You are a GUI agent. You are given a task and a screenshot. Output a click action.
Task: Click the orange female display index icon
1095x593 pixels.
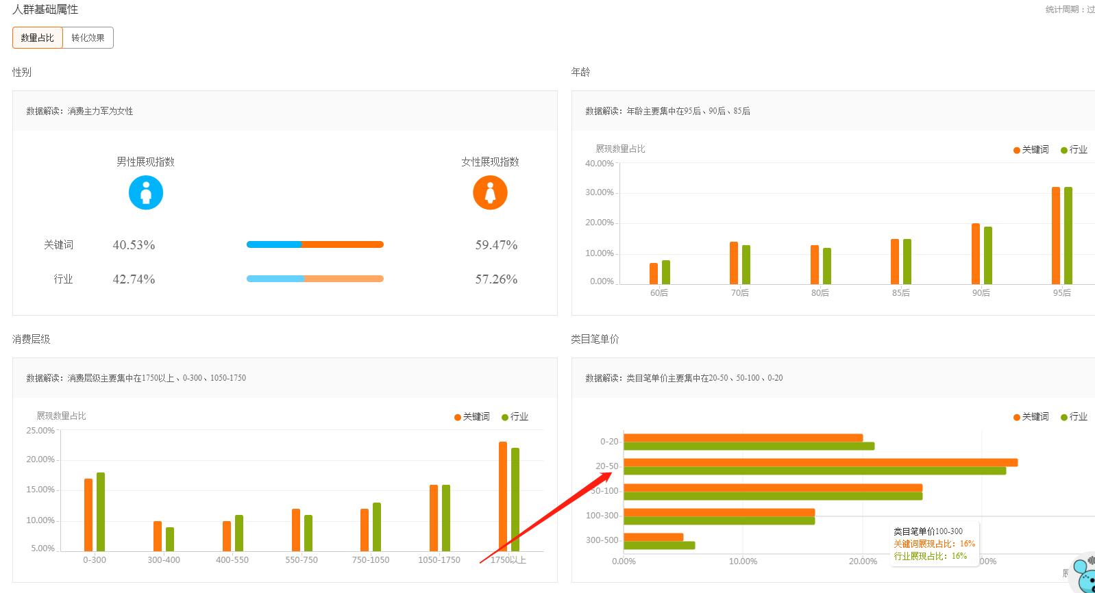pyautogui.click(x=490, y=192)
